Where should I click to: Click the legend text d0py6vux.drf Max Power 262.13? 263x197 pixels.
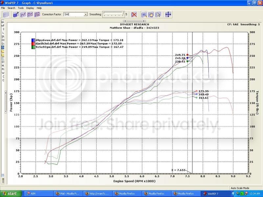[63, 40]
